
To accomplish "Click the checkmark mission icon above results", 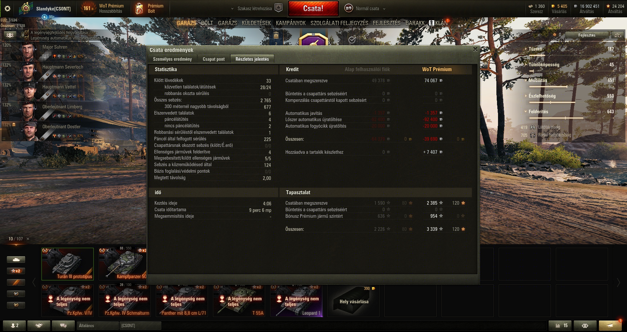I will pyautogui.click(x=352, y=40).
